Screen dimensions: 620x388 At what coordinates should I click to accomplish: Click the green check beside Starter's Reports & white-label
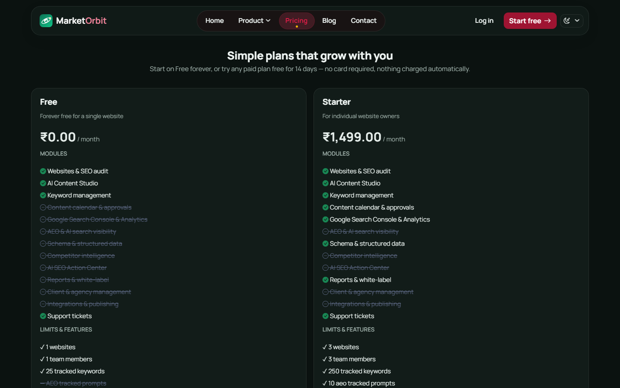[325, 280]
